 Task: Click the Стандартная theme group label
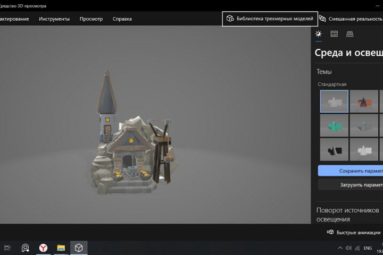[332, 84]
